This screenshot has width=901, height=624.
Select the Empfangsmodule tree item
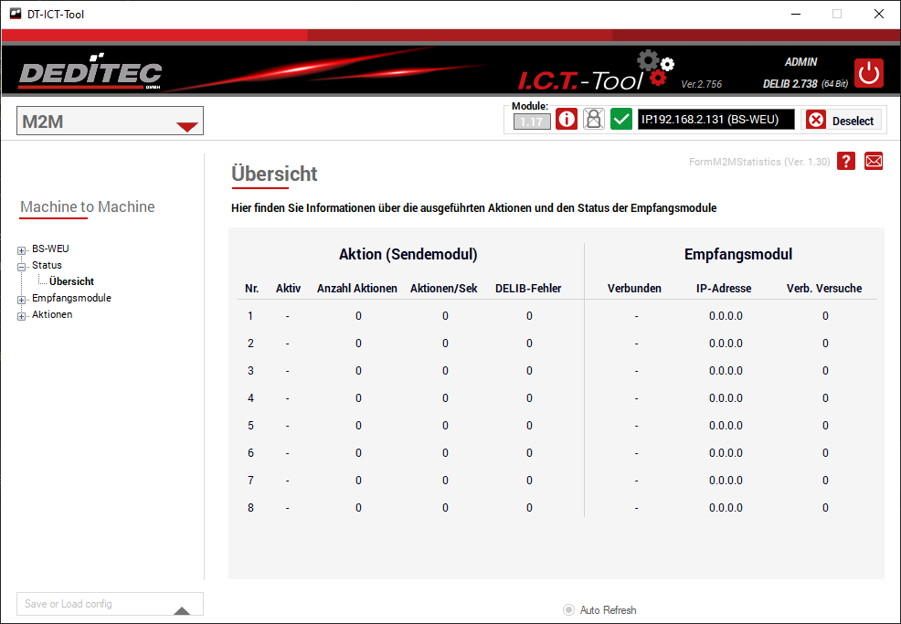pos(71,298)
